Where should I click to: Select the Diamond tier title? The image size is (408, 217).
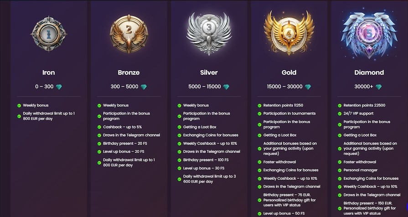(x=369, y=72)
